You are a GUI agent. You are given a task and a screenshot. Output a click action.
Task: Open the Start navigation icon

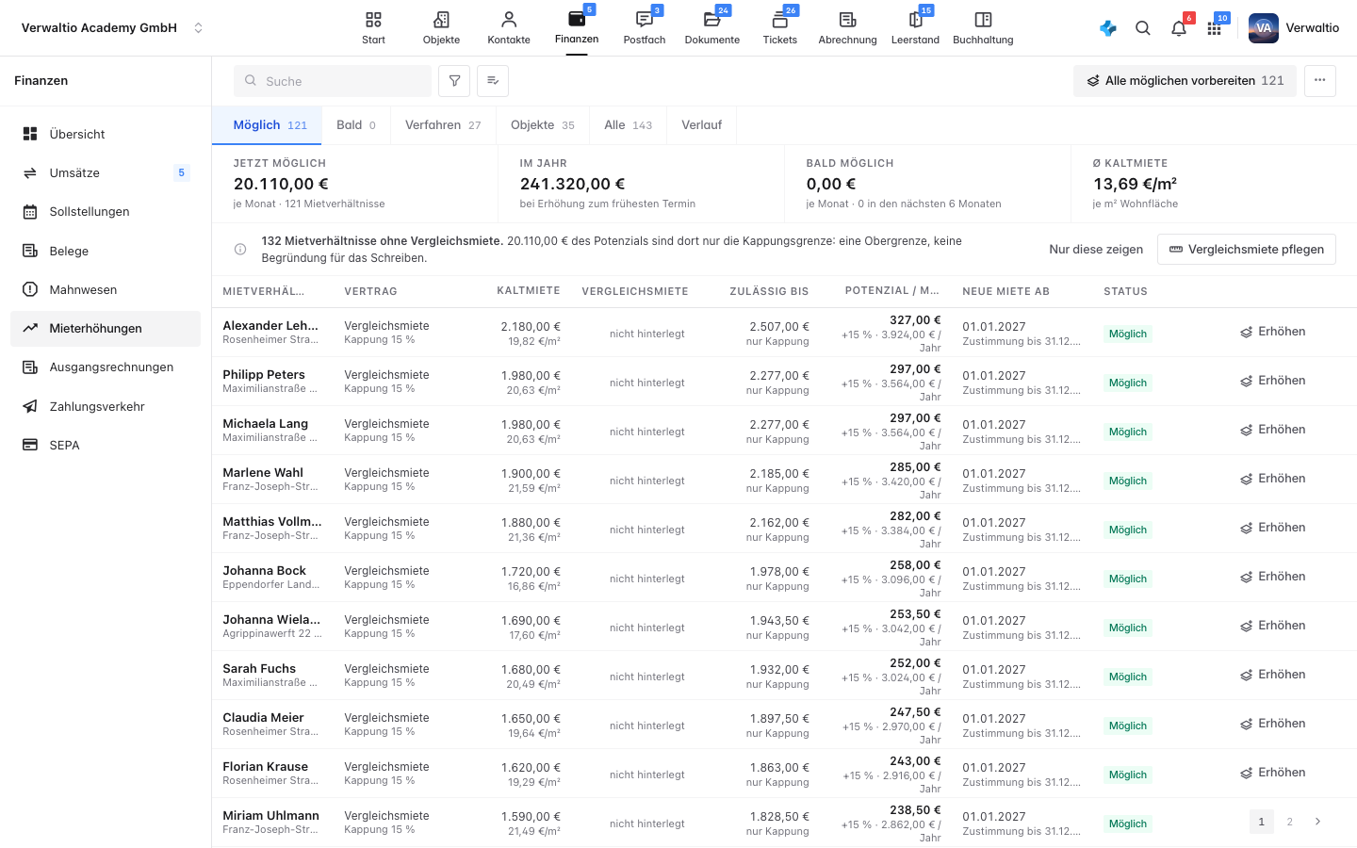coord(373,28)
